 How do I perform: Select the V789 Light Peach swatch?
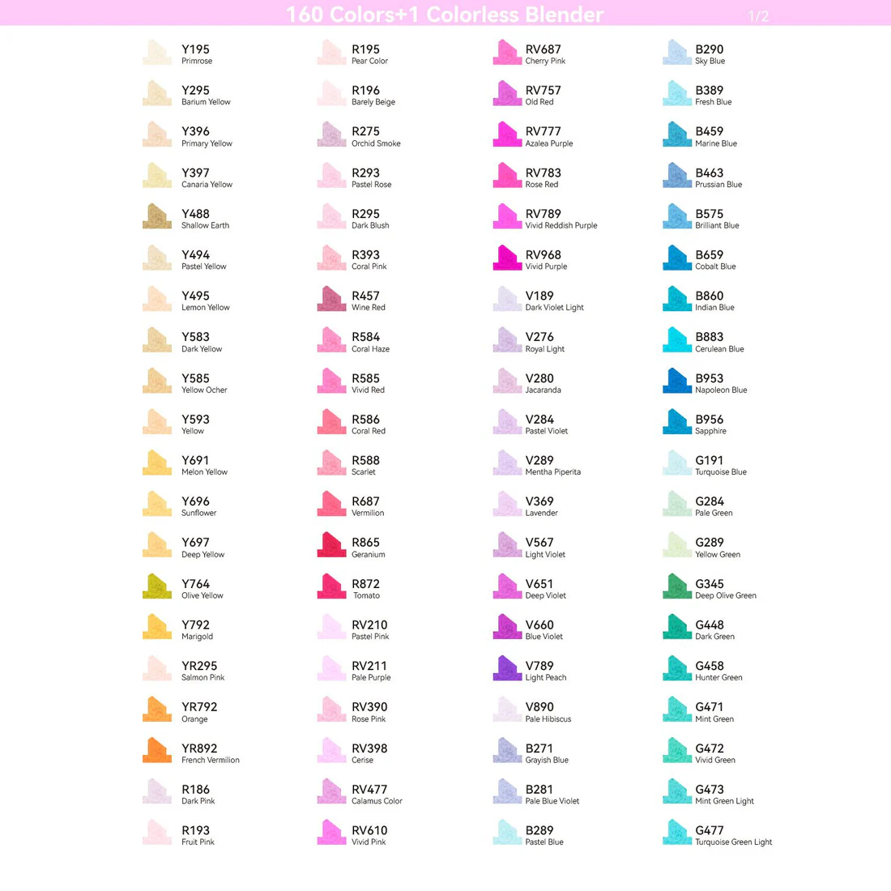(x=507, y=668)
